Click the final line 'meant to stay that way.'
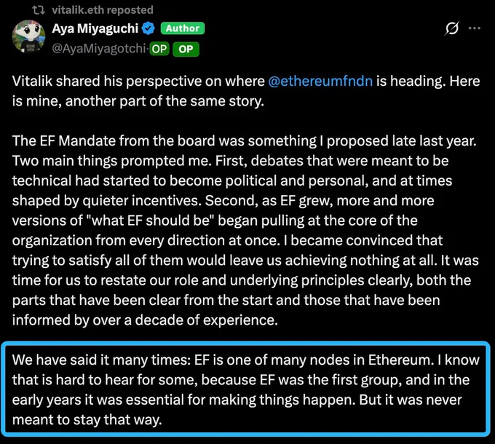The height and width of the screenshot is (444, 495). 87,420
